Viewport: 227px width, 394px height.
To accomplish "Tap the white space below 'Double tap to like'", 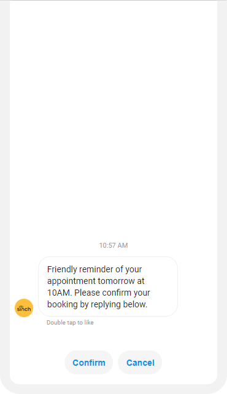I will 113,338.
